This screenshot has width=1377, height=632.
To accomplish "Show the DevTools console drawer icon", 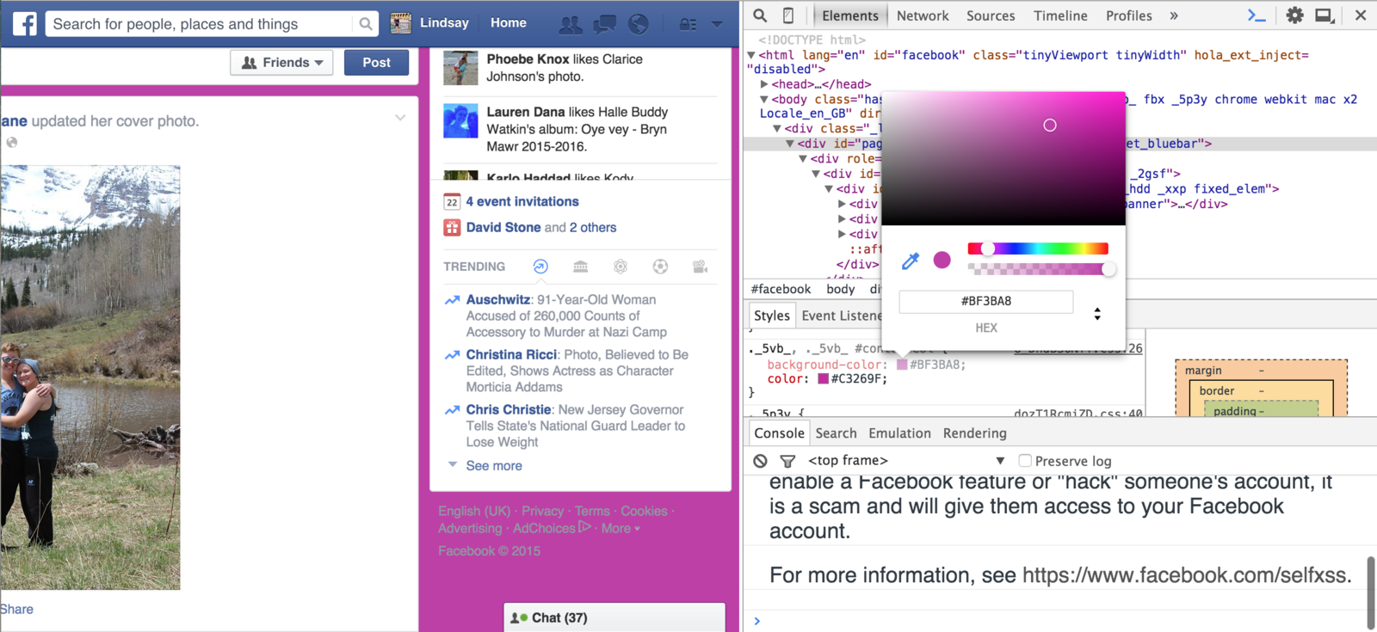I will [x=1257, y=15].
